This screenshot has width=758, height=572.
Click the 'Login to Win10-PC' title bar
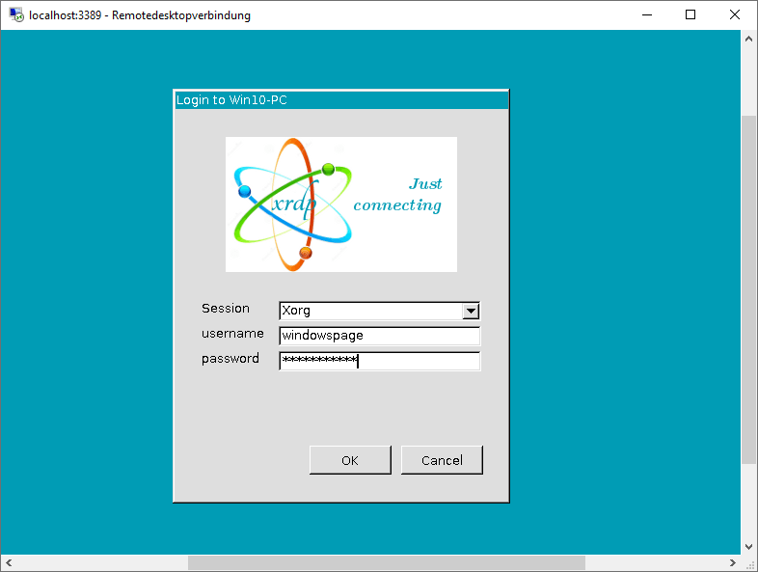[341, 100]
